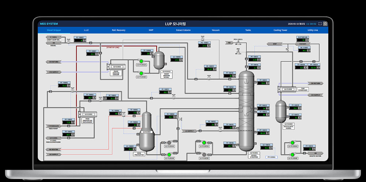Screen dimensions: 366x182
Task: Click the FV-10061 label box
Action: (271, 157)
